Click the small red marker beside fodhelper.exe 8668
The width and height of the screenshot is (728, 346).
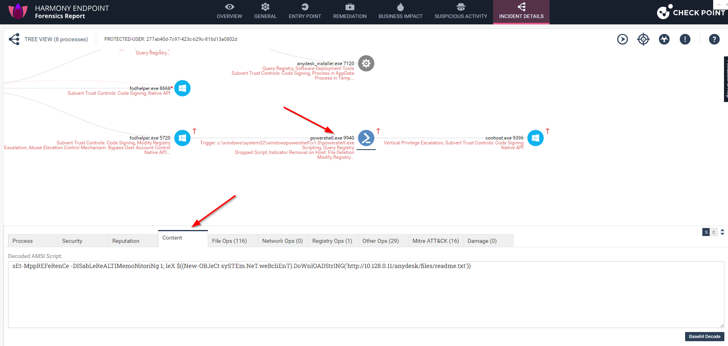172,87
